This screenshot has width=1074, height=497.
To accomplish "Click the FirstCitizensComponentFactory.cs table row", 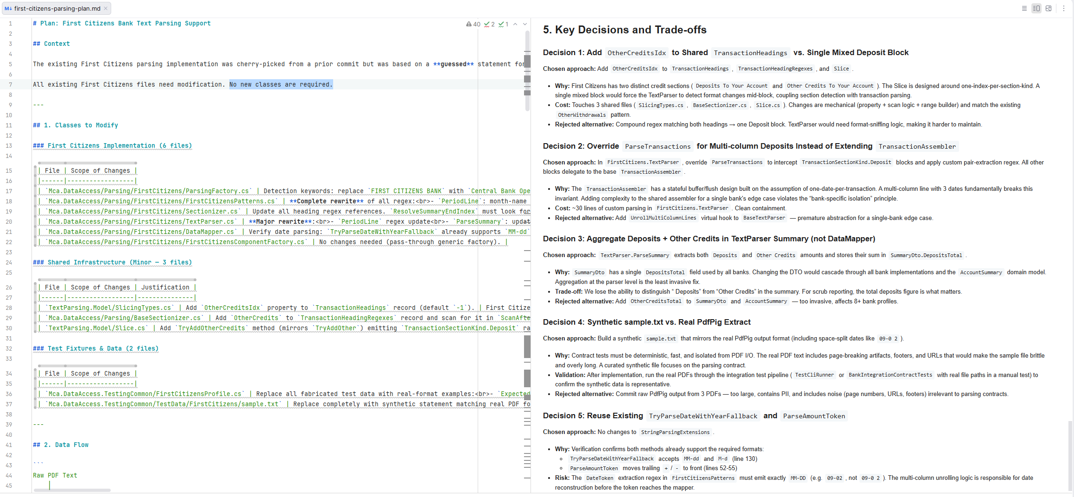I will coord(273,242).
